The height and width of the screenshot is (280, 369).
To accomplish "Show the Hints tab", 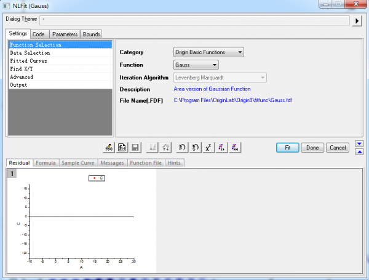I will point(174,163).
